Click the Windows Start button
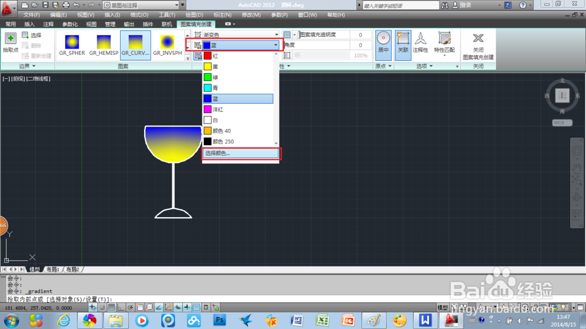 pyautogui.click(x=11, y=320)
